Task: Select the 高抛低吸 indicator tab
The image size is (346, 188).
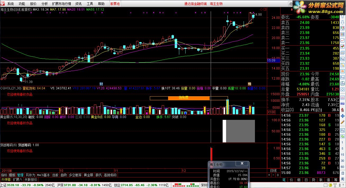Action: click(110, 175)
